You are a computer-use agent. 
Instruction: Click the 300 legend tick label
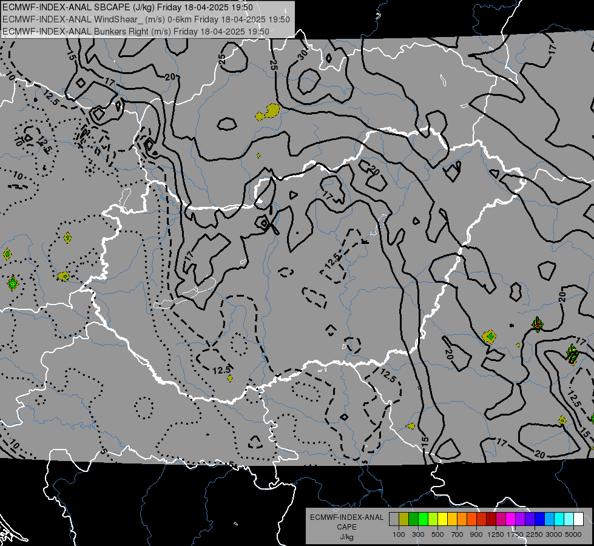click(418, 534)
